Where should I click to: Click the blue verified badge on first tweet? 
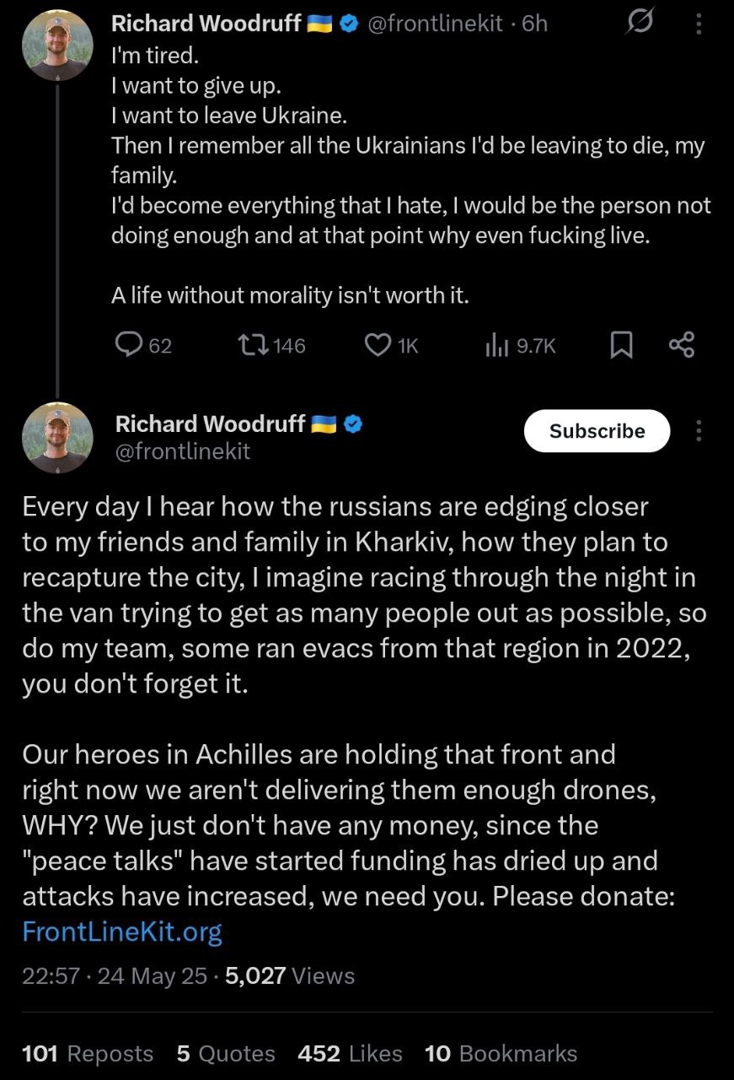click(349, 24)
